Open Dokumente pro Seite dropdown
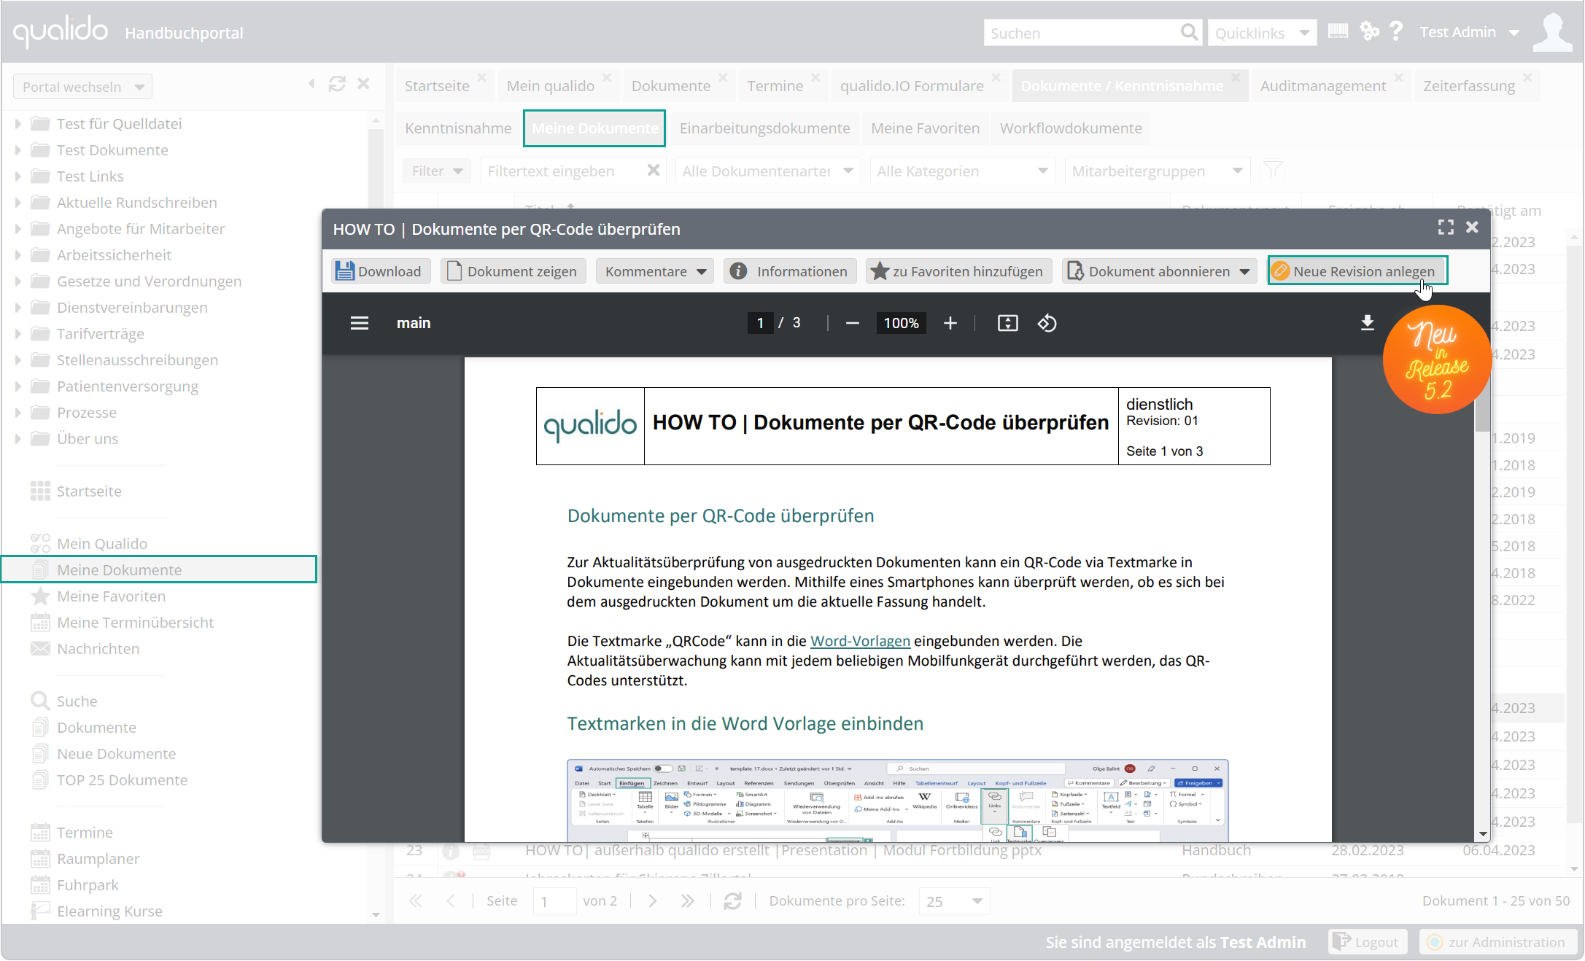Image resolution: width=1585 pixels, height=961 pixels. click(x=954, y=901)
